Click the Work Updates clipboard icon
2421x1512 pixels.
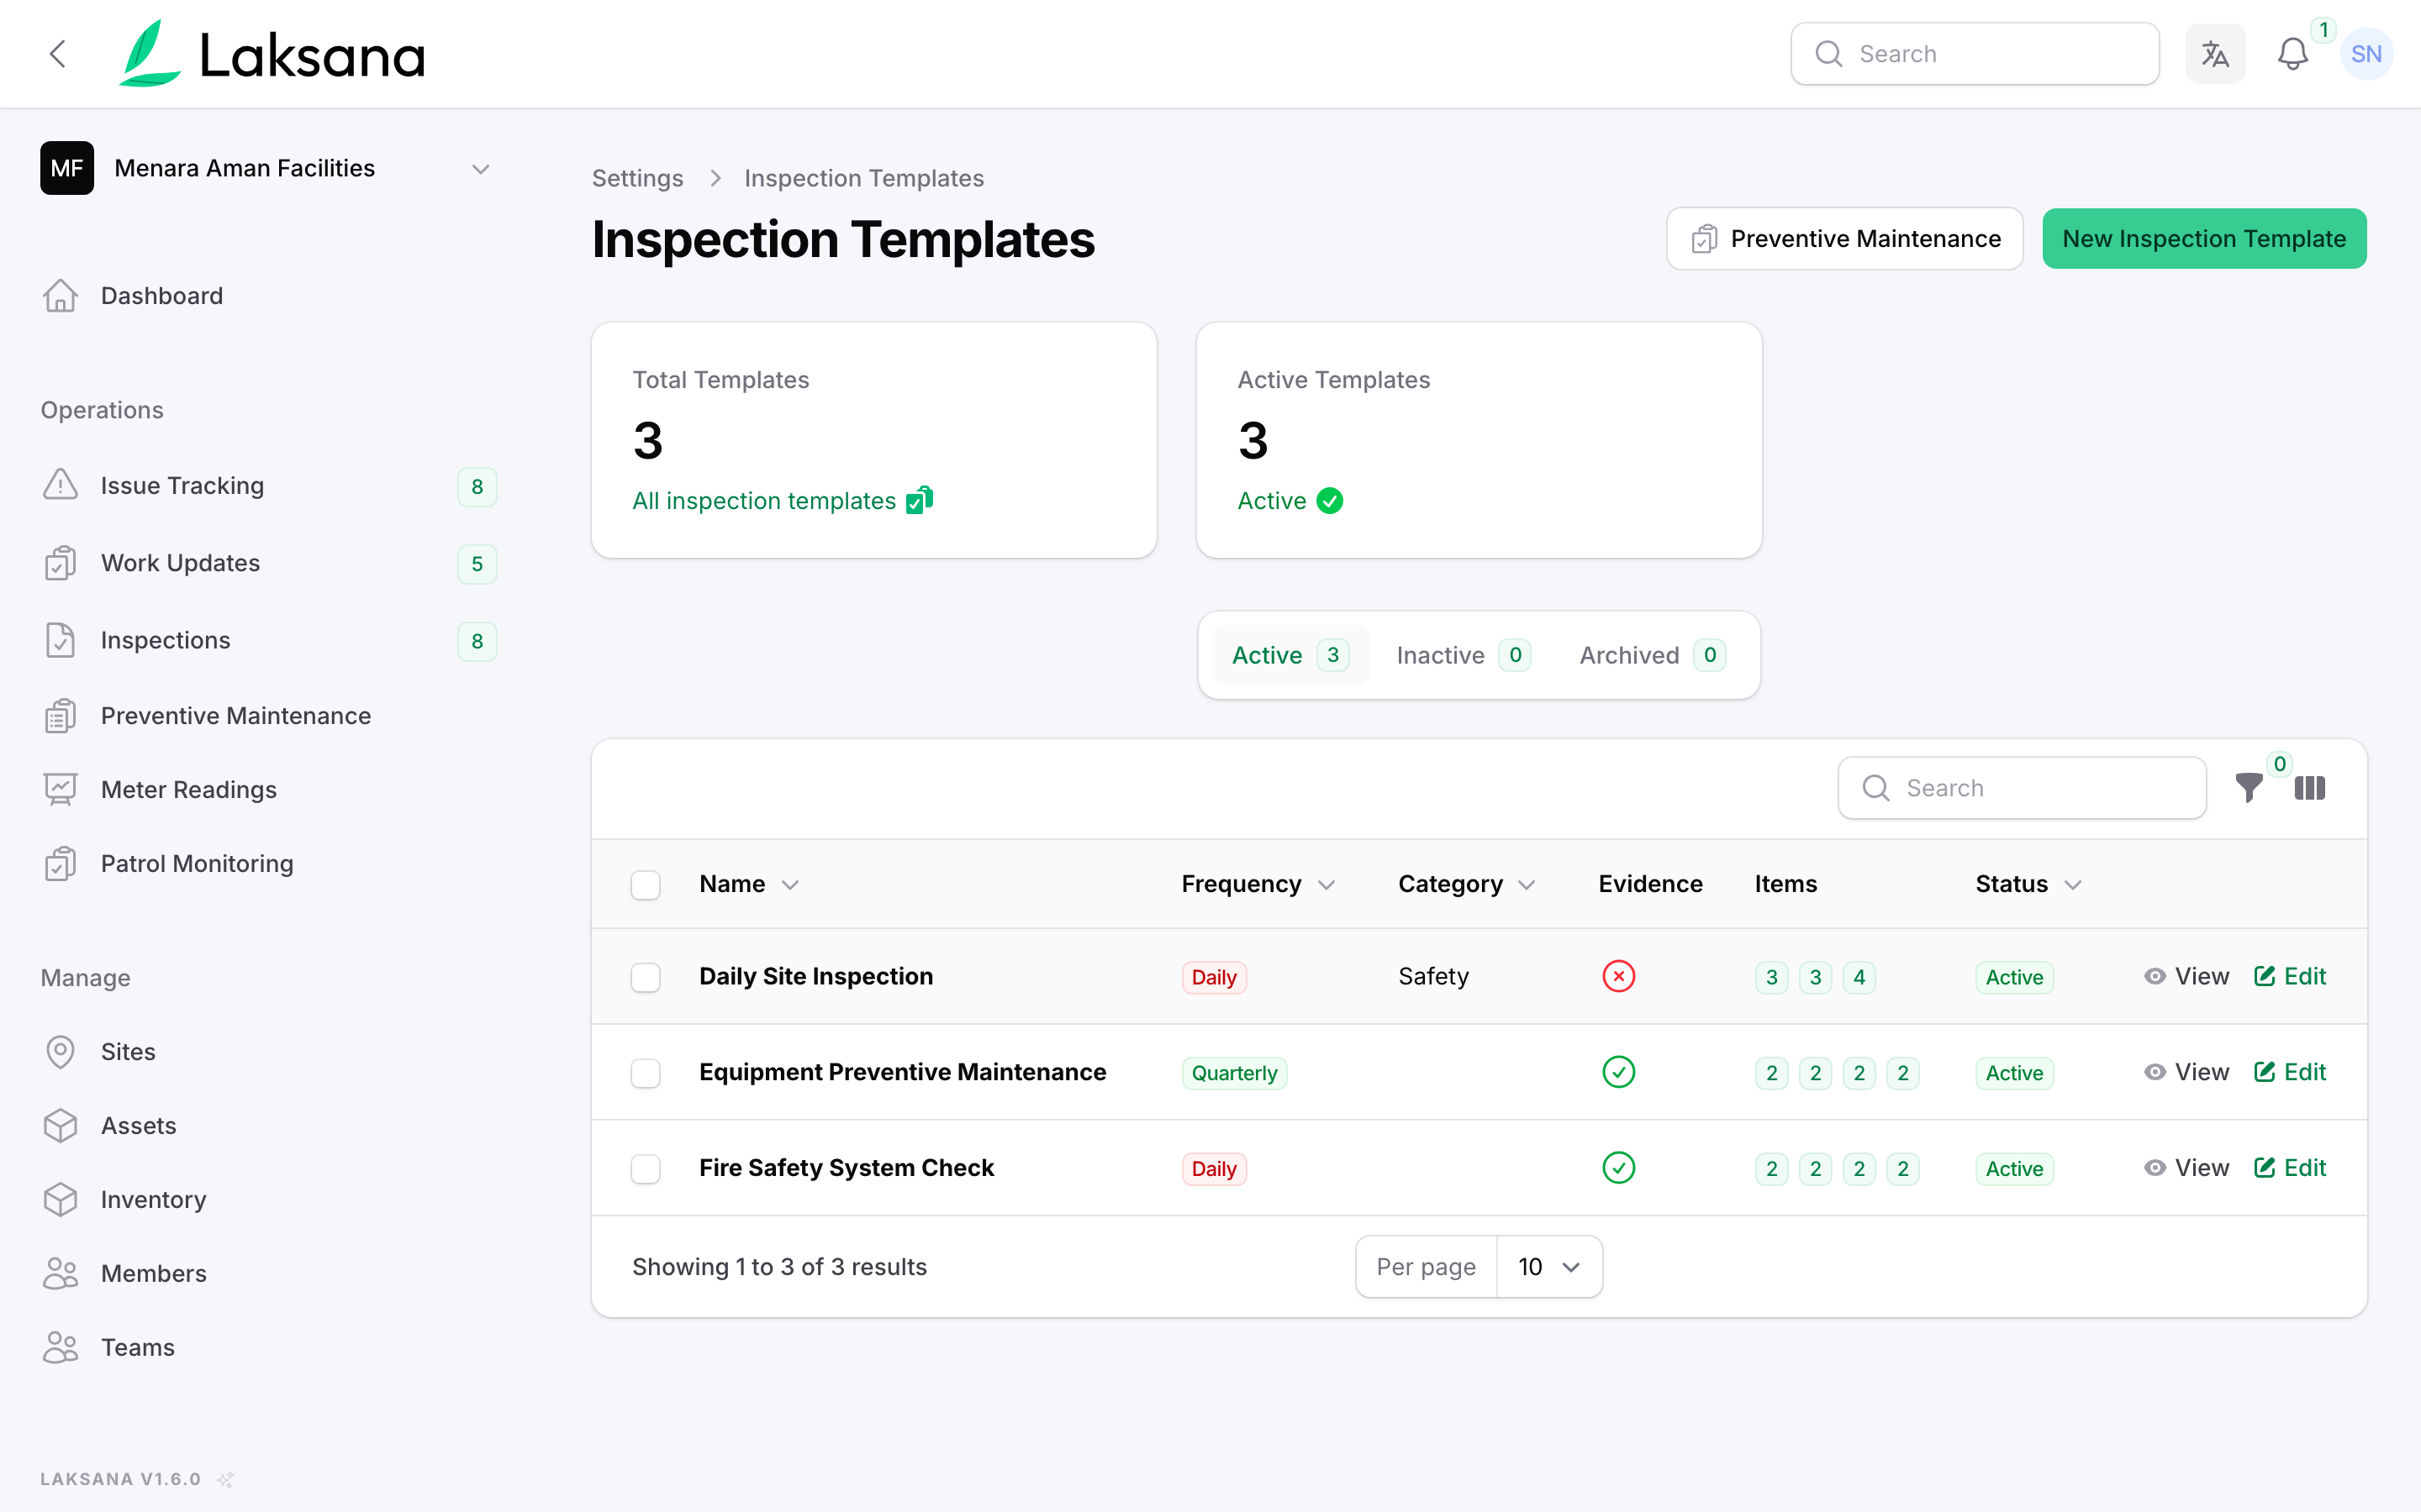click(60, 563)
